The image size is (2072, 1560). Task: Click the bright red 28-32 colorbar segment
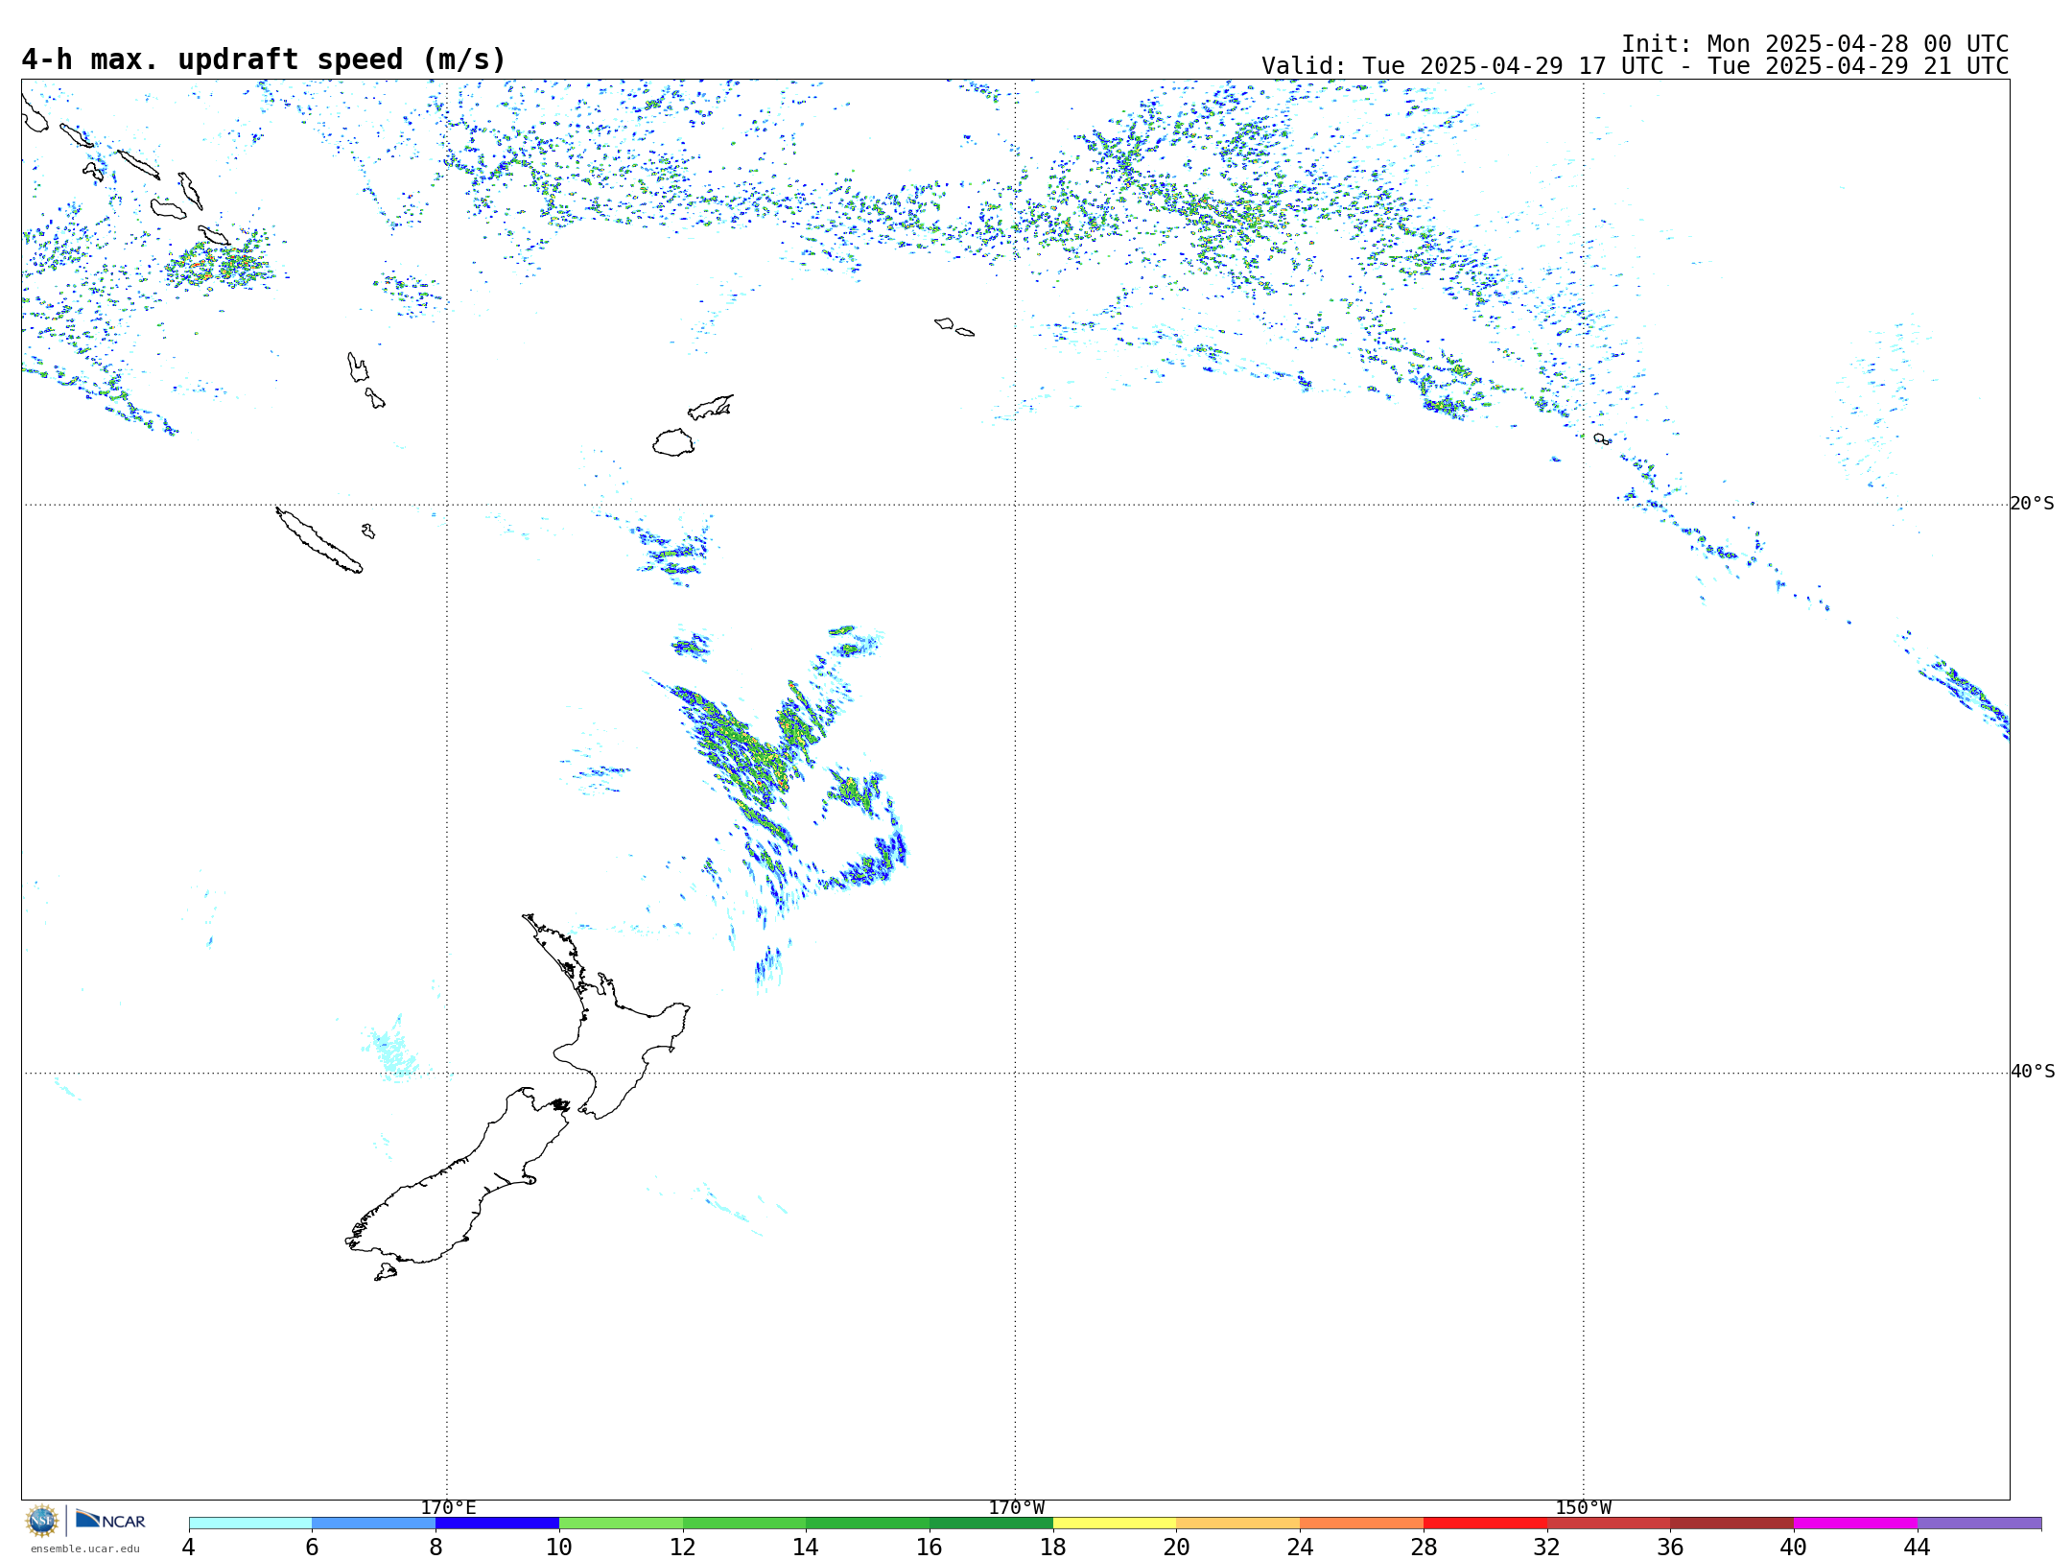1485,1524
